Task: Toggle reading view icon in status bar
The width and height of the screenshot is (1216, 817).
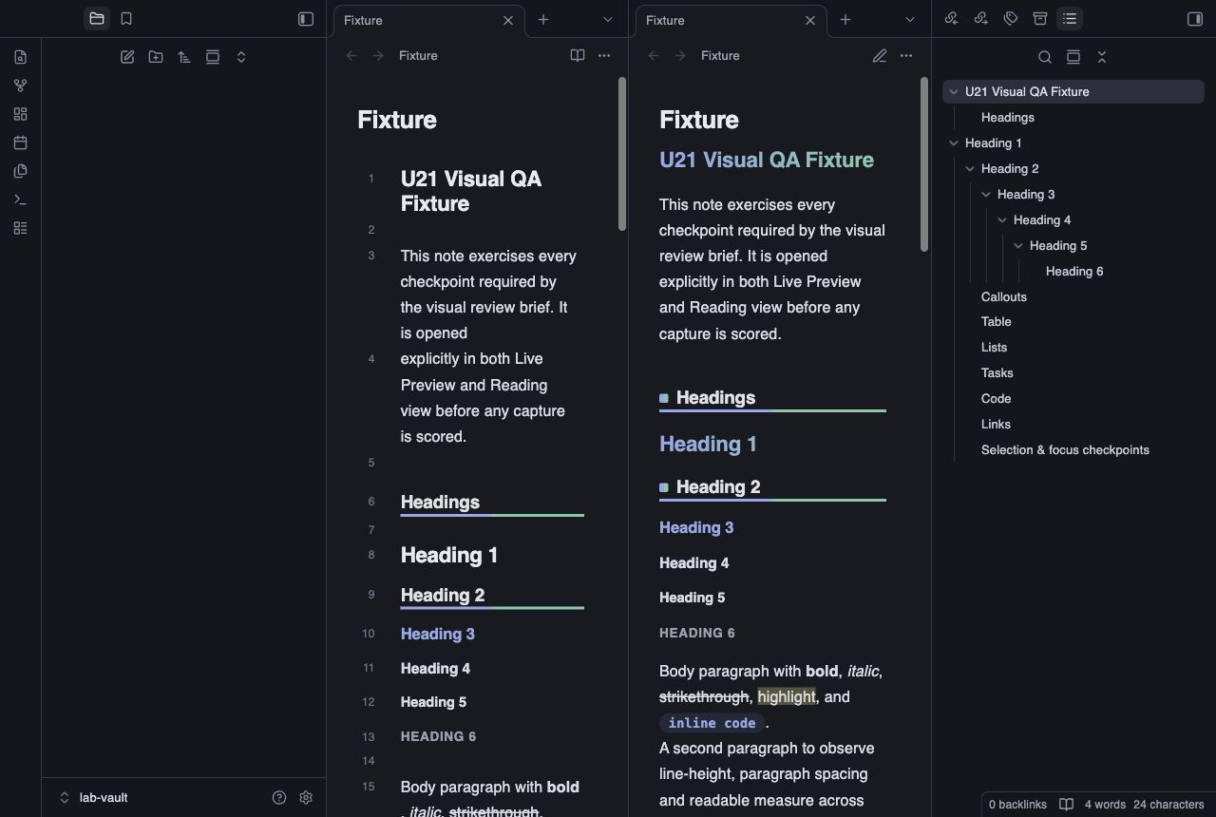Action: pyautogui.click(x=1066, y=805)
